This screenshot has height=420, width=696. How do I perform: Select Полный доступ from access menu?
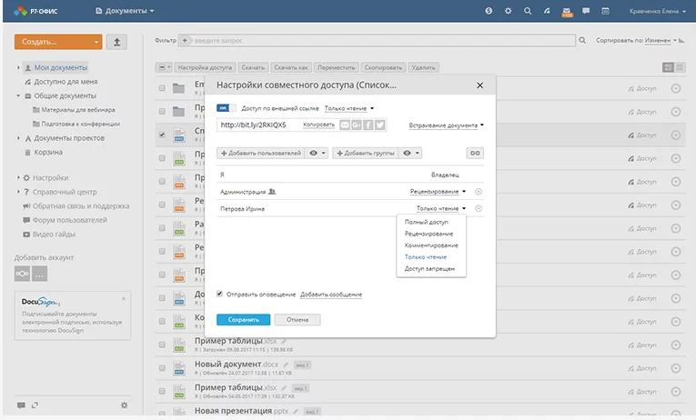[429, 222]
